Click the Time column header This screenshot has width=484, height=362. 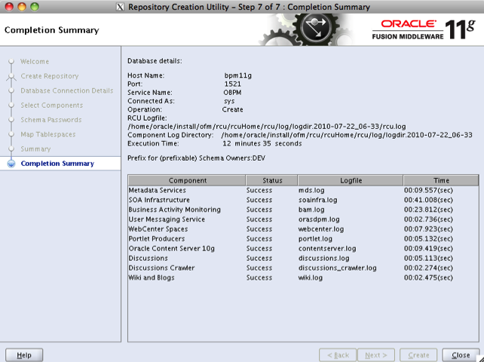tap(441, 181)
